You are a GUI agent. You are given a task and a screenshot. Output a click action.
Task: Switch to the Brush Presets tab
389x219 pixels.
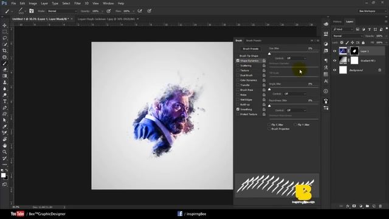tap(253, 41)
